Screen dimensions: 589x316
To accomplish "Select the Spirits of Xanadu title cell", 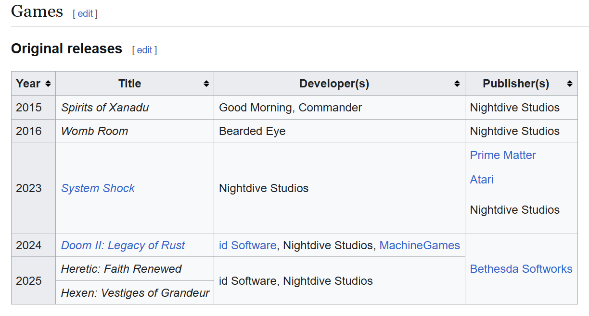I will [x=135, y=108].
